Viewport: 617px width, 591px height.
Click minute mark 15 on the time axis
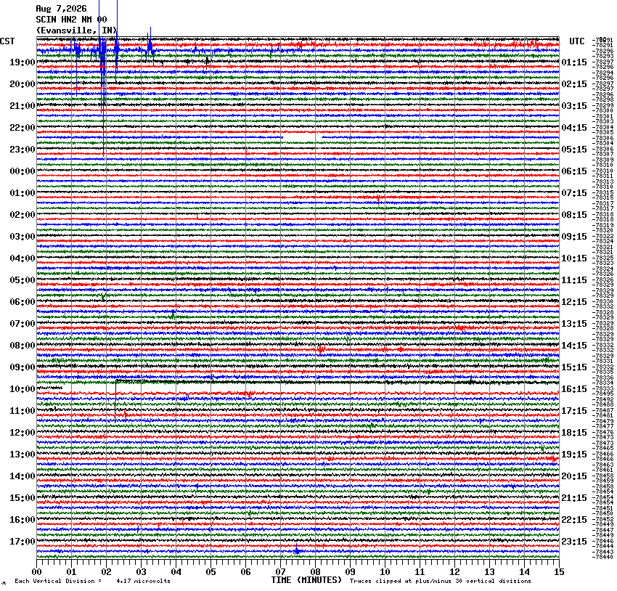[559, 572]
